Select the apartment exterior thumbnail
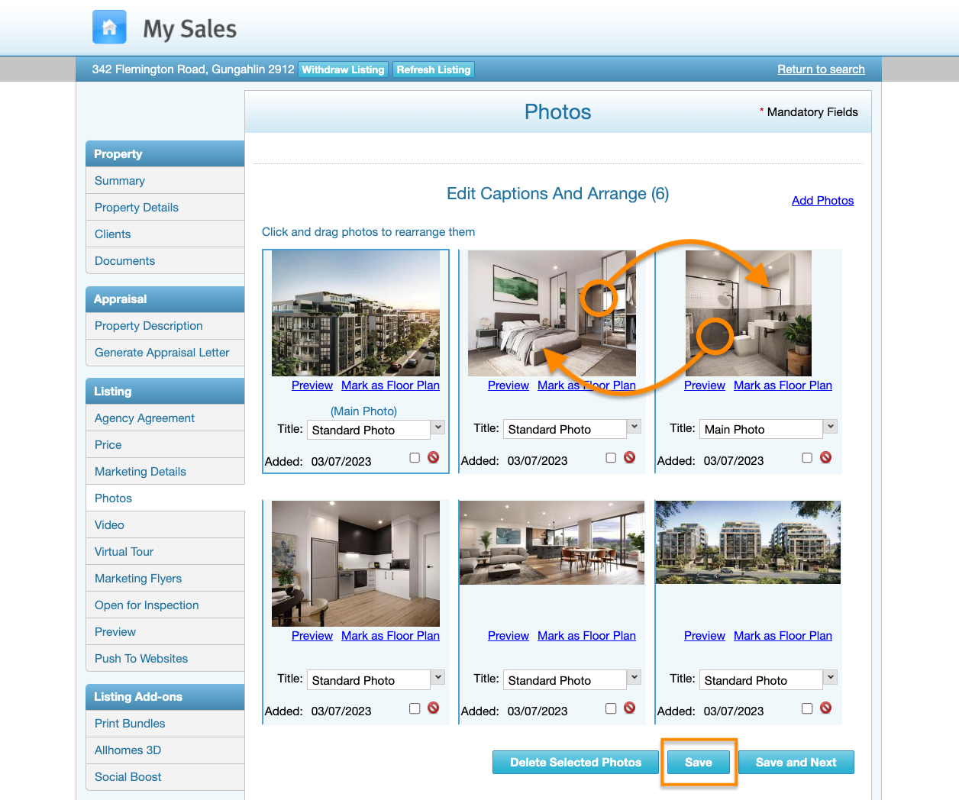 (356, 314)
